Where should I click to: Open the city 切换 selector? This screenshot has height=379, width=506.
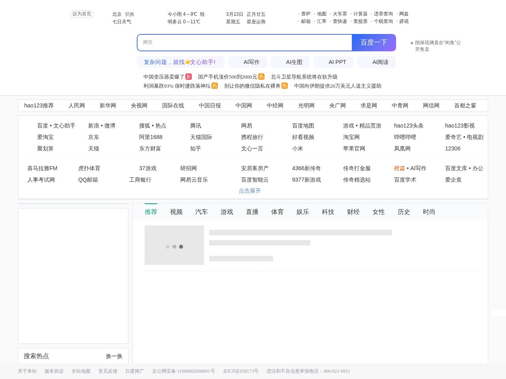(x=130, y=14)
